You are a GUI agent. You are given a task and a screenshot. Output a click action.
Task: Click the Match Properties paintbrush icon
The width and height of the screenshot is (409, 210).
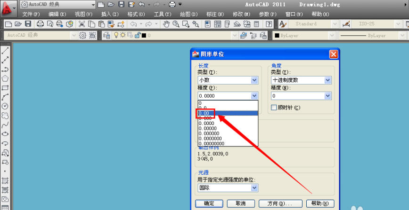click(111, 24)
